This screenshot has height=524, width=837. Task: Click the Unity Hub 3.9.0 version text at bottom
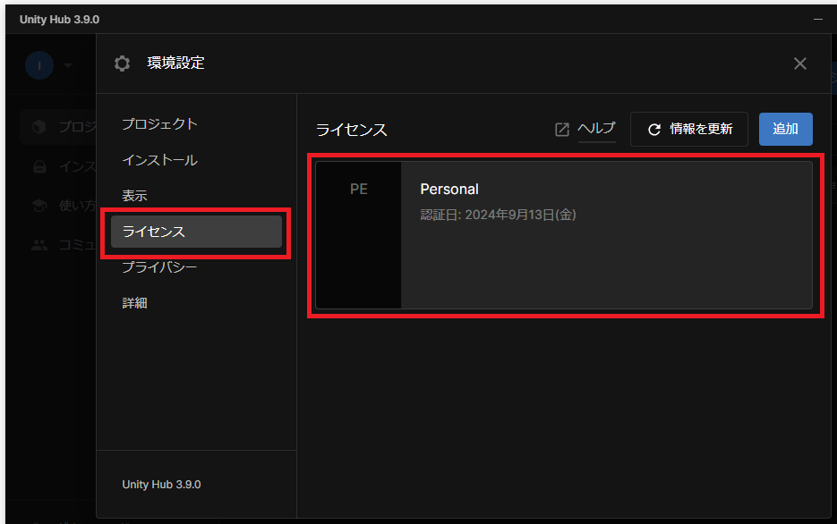[x=161, y=485]
